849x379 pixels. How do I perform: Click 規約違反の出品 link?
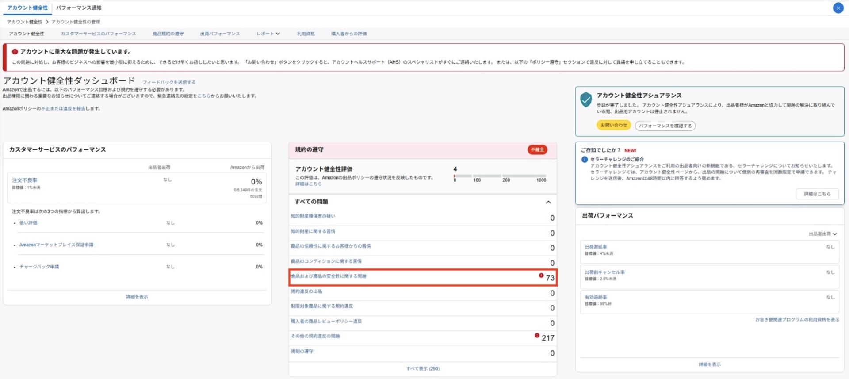pos(306,291)
